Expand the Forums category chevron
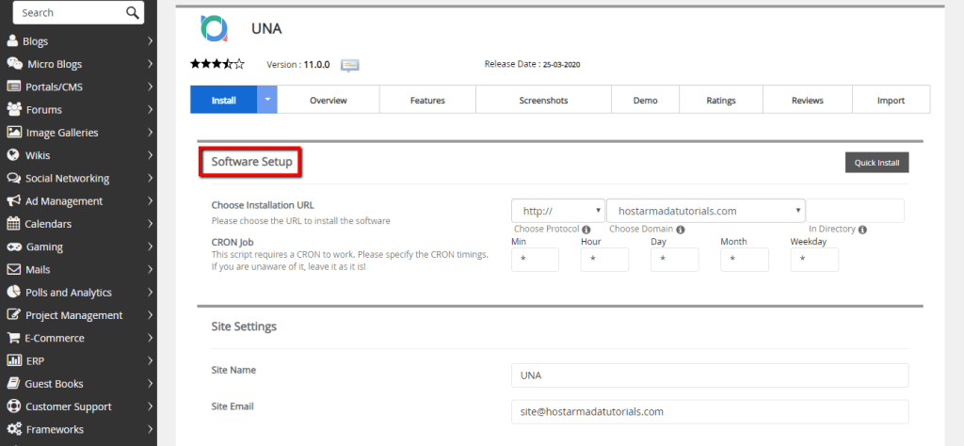 click(x=150, y=109)
